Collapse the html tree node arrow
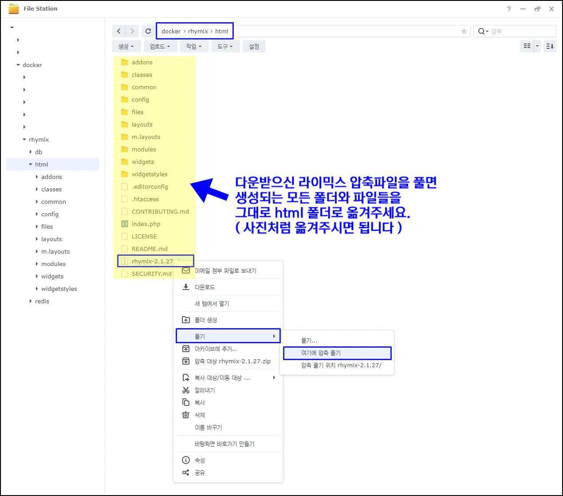 (31, 164)
